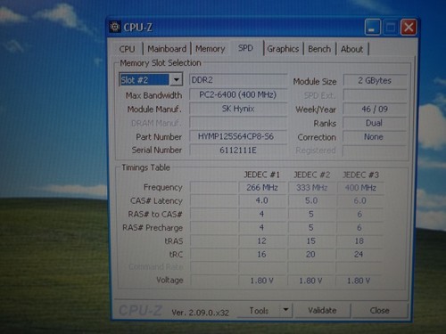Click the JEDEC #2 column header
The height and width of the screenshot is (334, 446).
pyautogui.click(x=312, y=175)
